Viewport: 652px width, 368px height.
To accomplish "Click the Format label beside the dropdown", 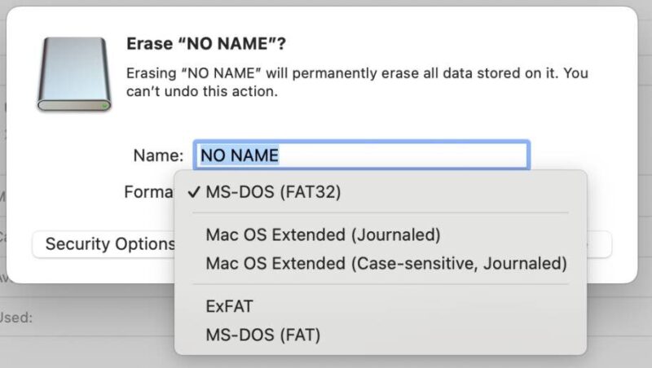I will [149, 193].
